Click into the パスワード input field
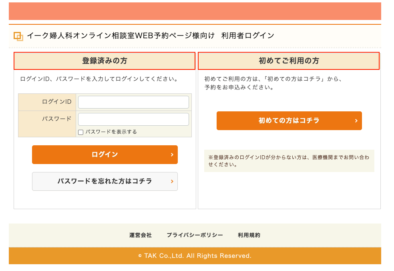Screen dimensions: 394x271 coord(133,119)
